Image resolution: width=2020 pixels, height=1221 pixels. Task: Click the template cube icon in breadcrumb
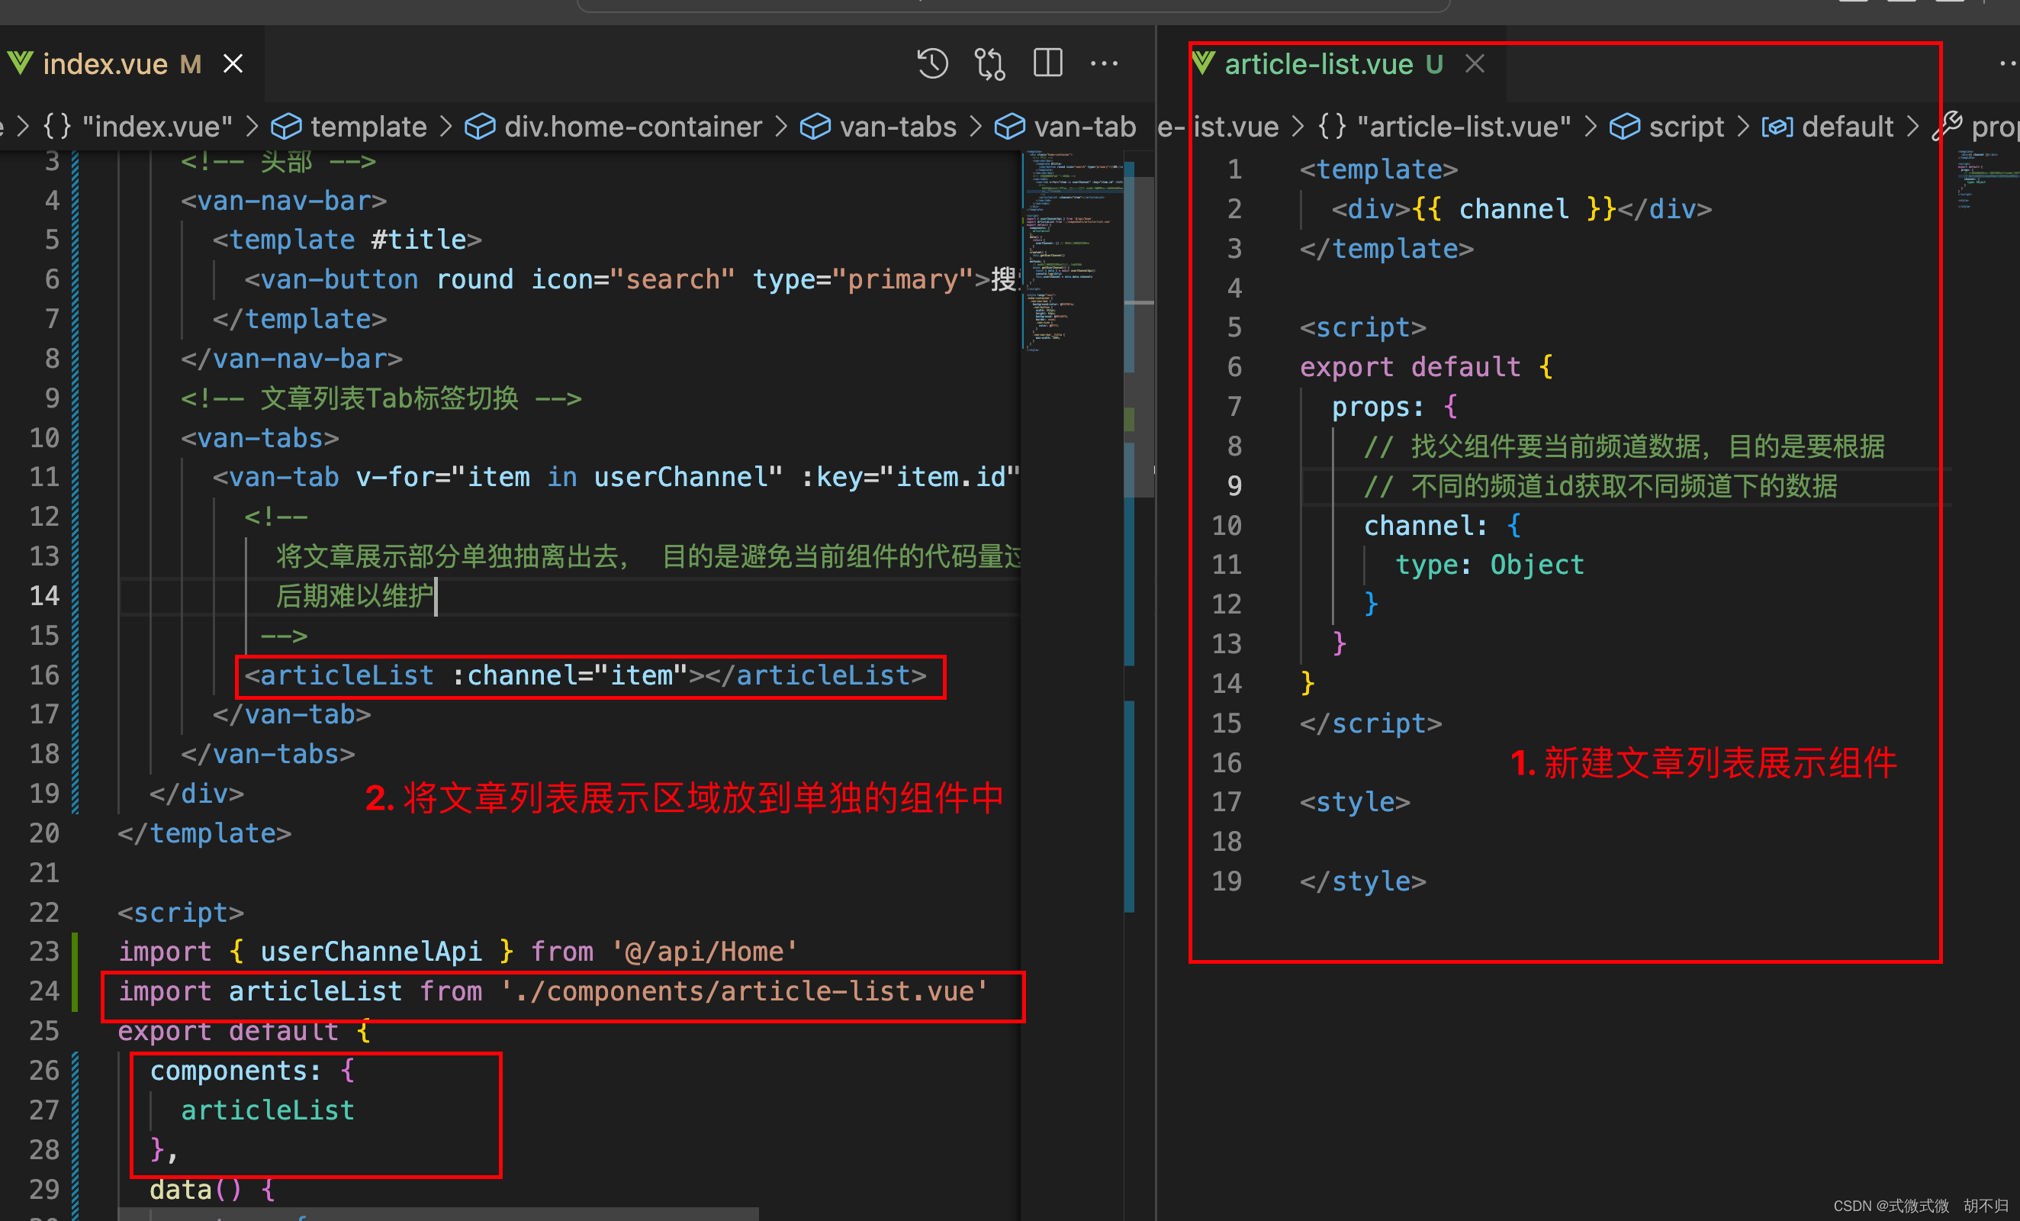(x=286, y=127)
